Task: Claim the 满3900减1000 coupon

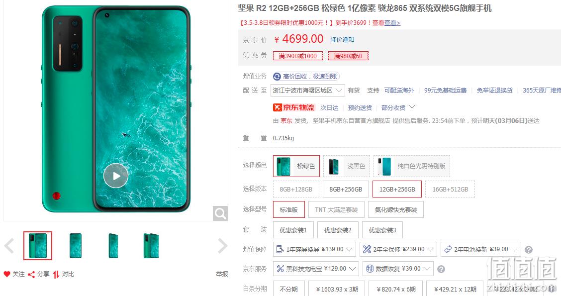Action: click(x=298, y=56)
